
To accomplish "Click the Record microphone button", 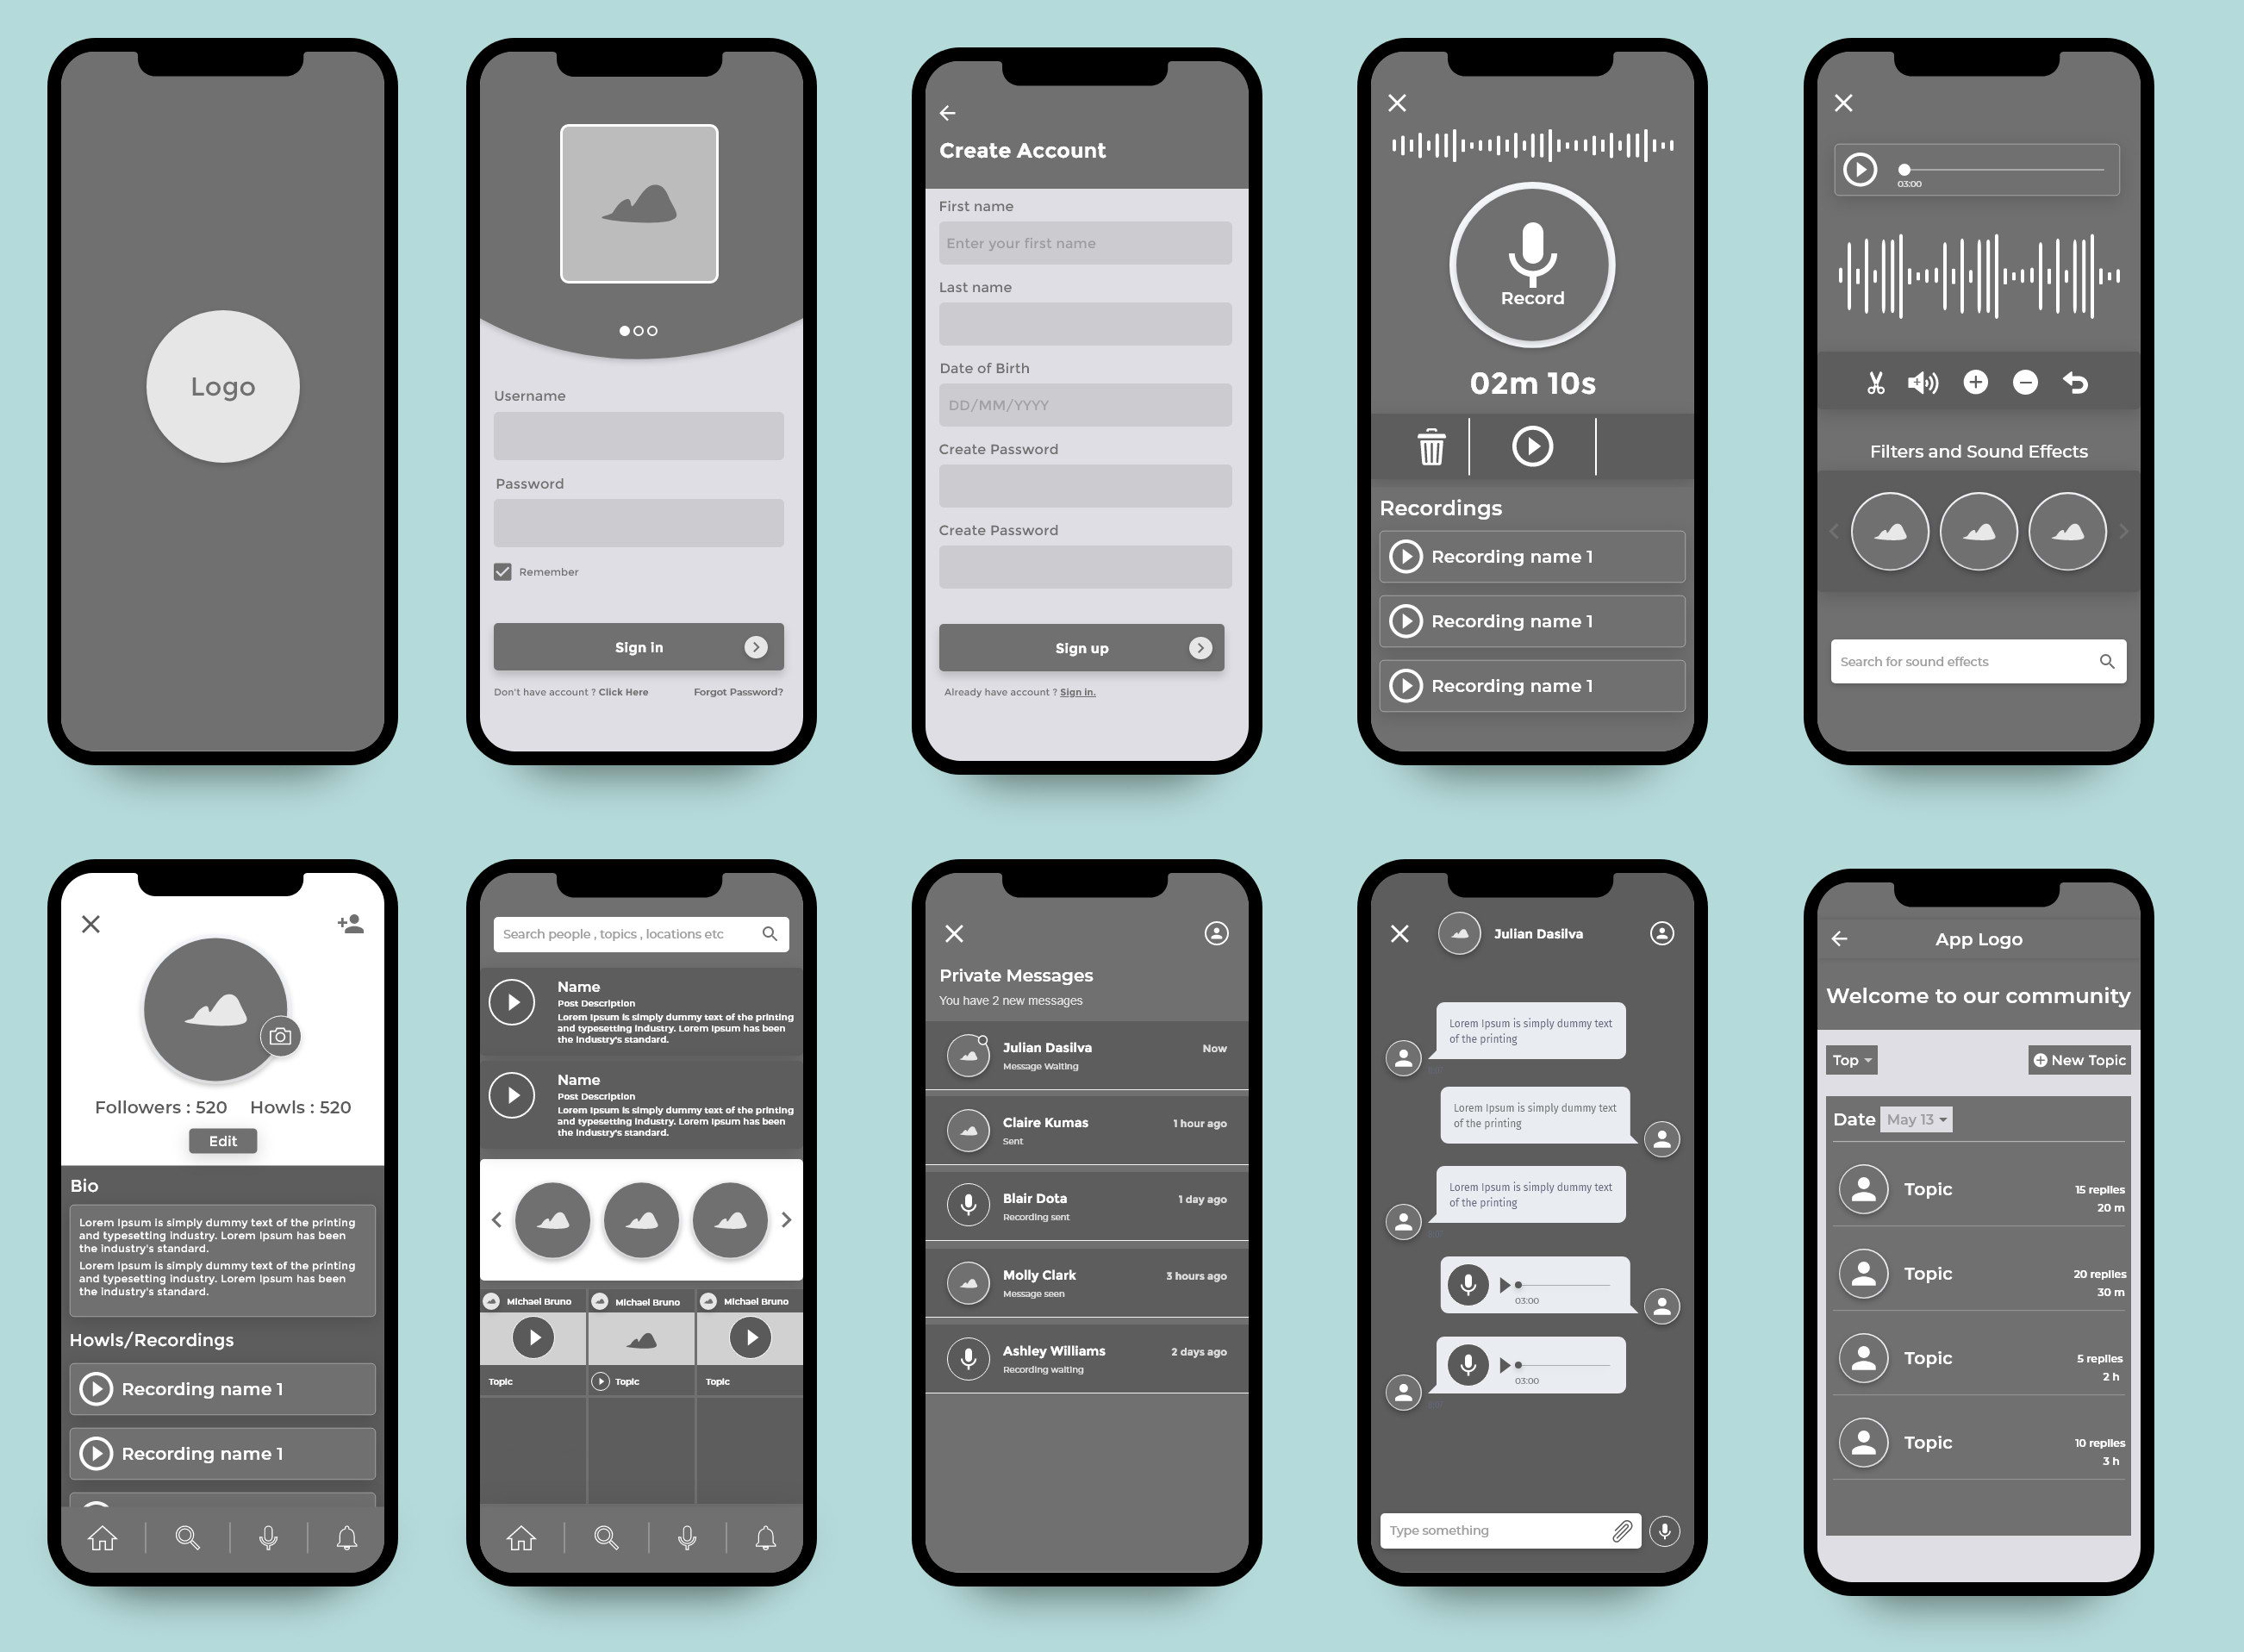I will point(1530,263).
